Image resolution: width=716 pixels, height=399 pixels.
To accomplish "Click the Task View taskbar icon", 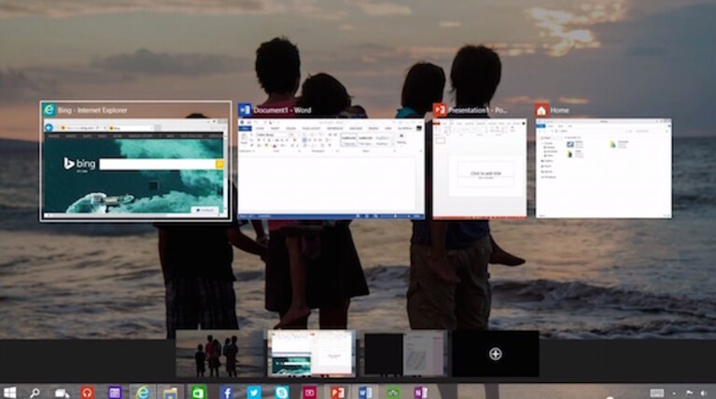I will click(62, 392).
